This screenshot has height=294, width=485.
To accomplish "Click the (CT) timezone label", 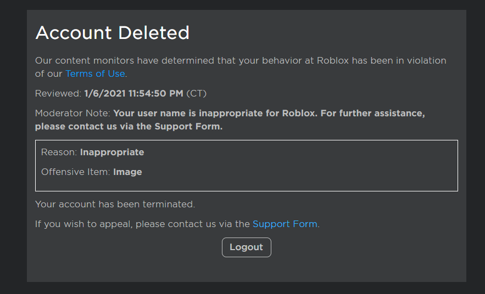I will (196, 94).
